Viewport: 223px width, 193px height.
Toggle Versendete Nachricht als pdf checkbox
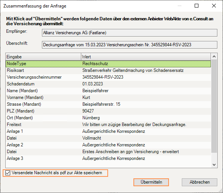pos(8,173)
